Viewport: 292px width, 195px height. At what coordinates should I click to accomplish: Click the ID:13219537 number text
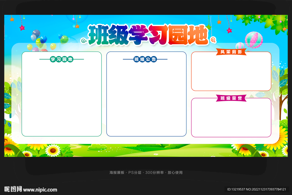pyautogui.click(x=236, y=189)
